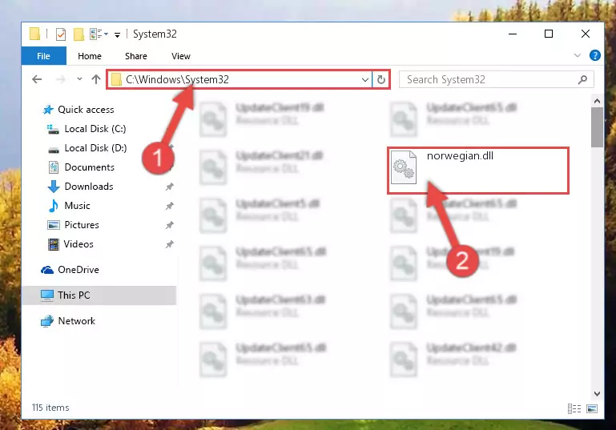Open the address bar history dropdown
Viewport: 616px width, 430px height.
pos(365,80)
